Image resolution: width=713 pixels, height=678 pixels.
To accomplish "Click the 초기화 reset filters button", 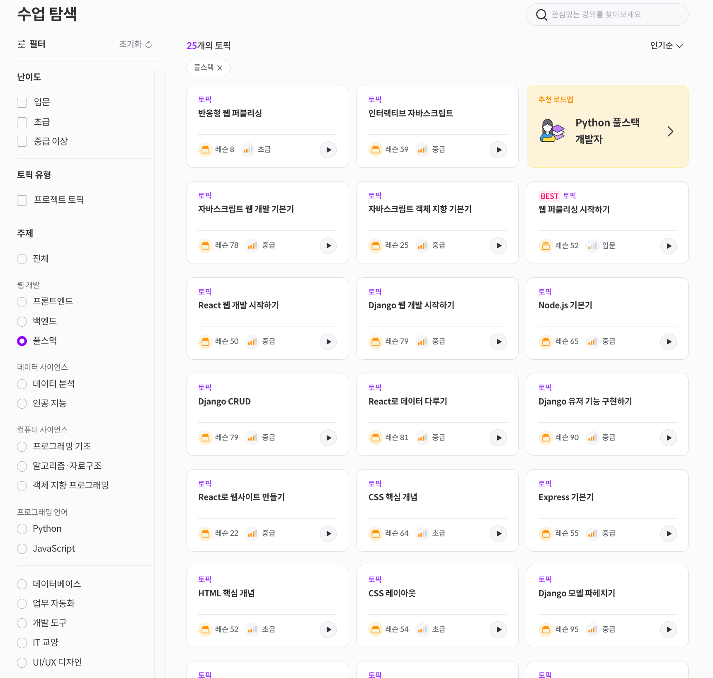I will [x=136, y=44].
